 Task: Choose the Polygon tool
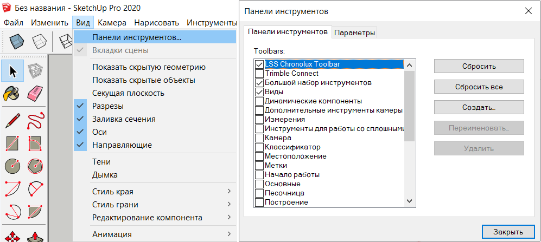pos(35,166)
